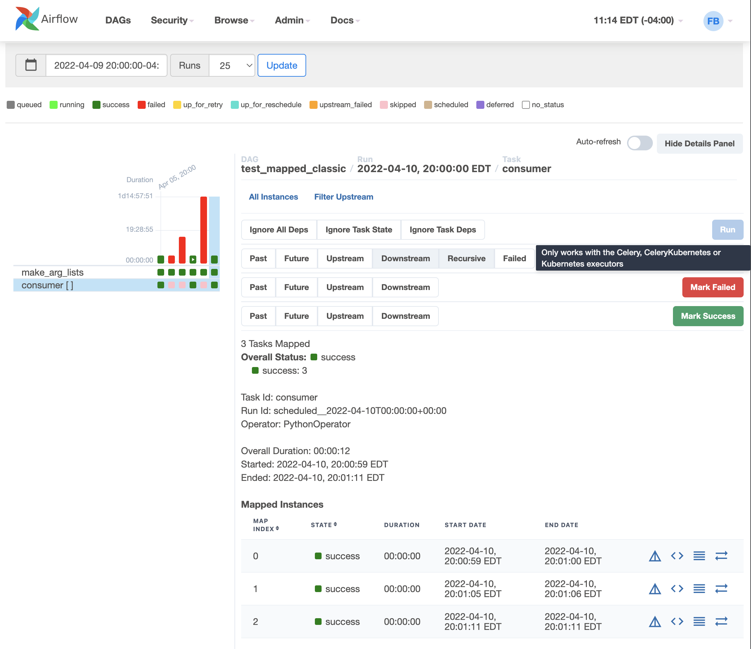
Task: Click the red failed legend swatch
Action: 141,105
